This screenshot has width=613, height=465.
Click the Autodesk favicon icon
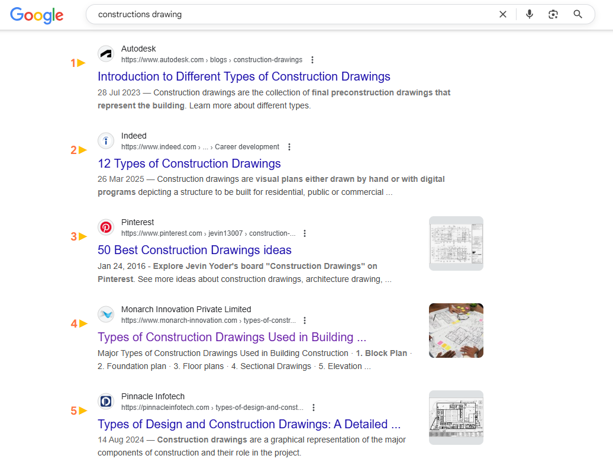tap(106, 54)
